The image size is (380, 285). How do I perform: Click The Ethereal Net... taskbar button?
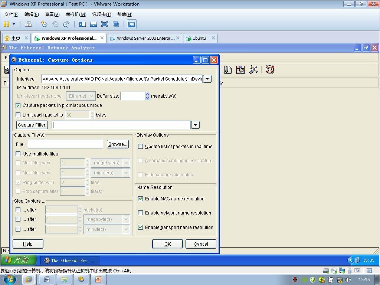click(x=69, y=261)
